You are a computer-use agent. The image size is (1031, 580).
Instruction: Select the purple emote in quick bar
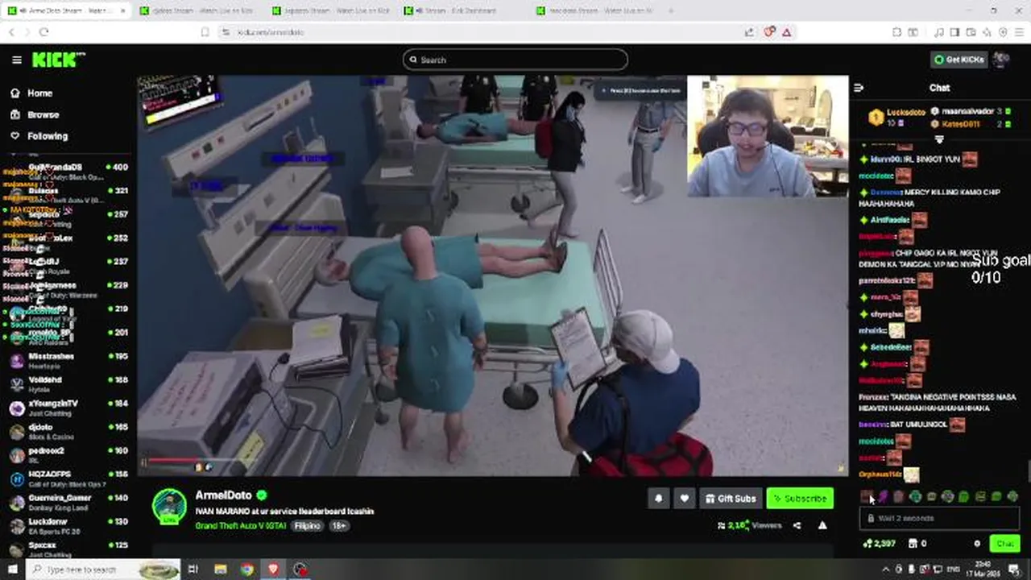tap(883, 497)
